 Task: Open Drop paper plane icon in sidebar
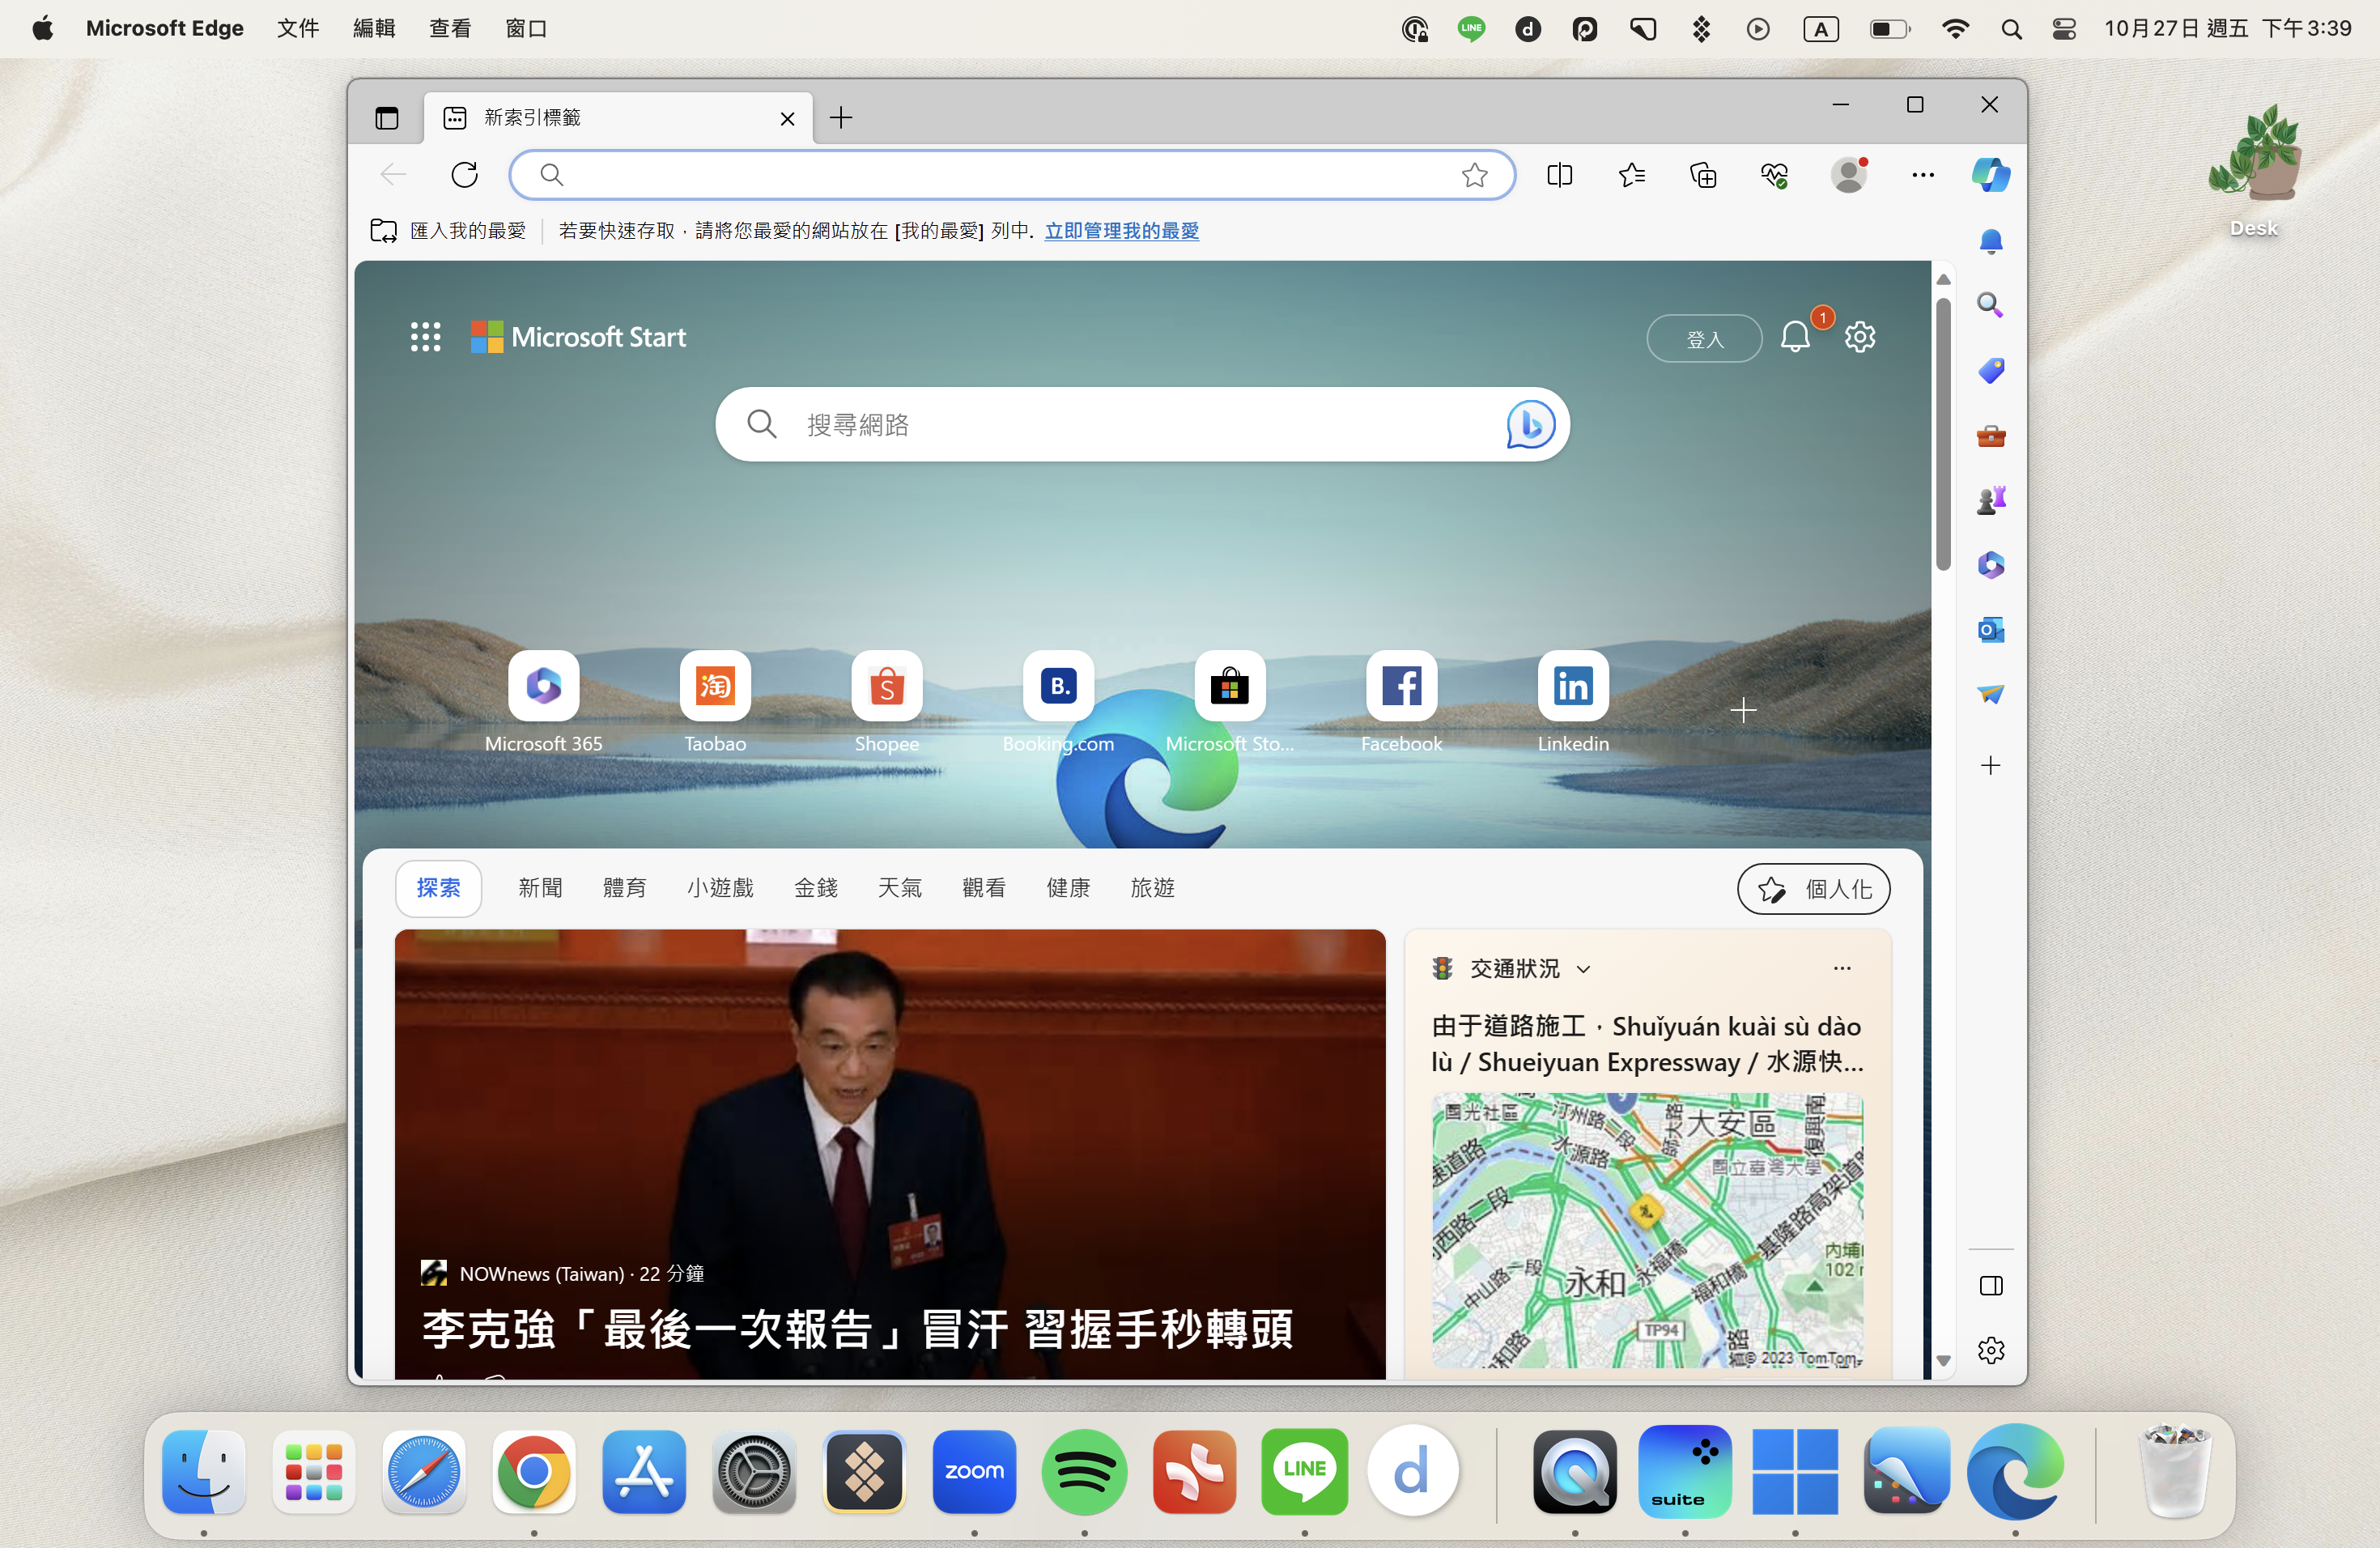1991,694
